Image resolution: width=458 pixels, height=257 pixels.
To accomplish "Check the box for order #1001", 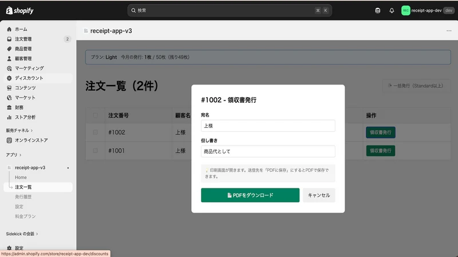I will (x=95, y=151).
